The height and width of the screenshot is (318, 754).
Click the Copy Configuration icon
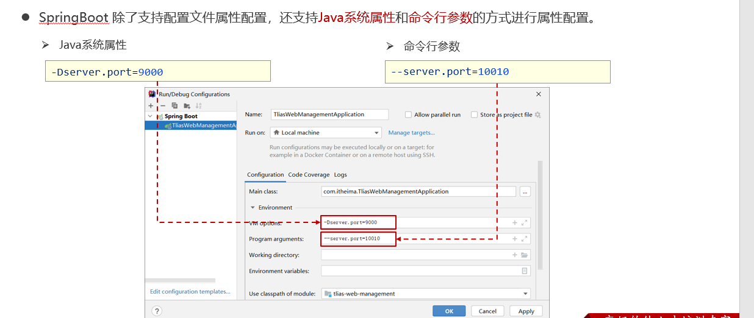point(174,105)
